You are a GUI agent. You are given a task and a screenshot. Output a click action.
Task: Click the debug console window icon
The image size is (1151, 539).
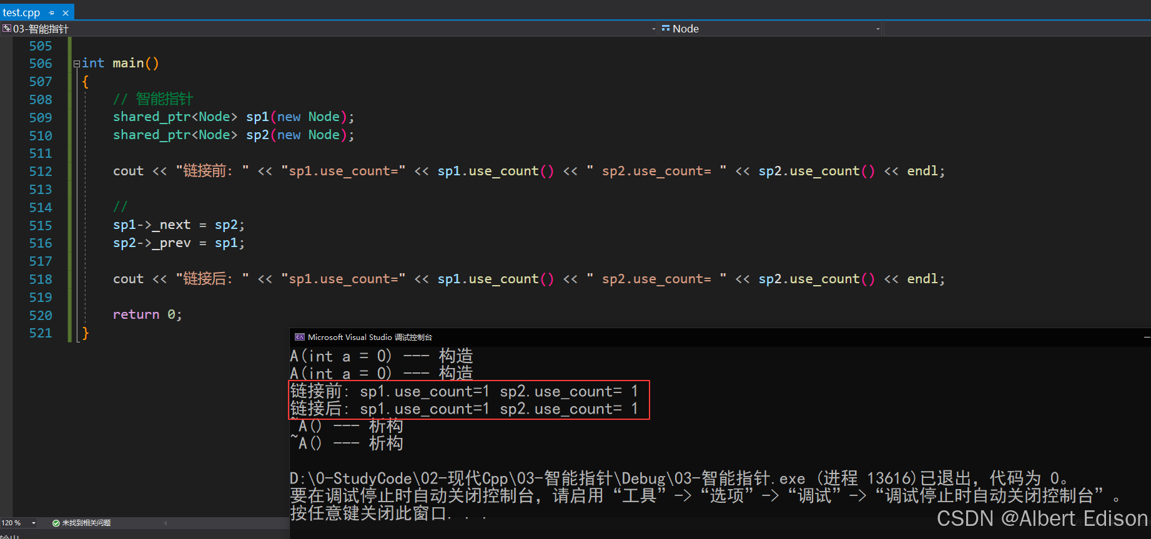[300, 337]
